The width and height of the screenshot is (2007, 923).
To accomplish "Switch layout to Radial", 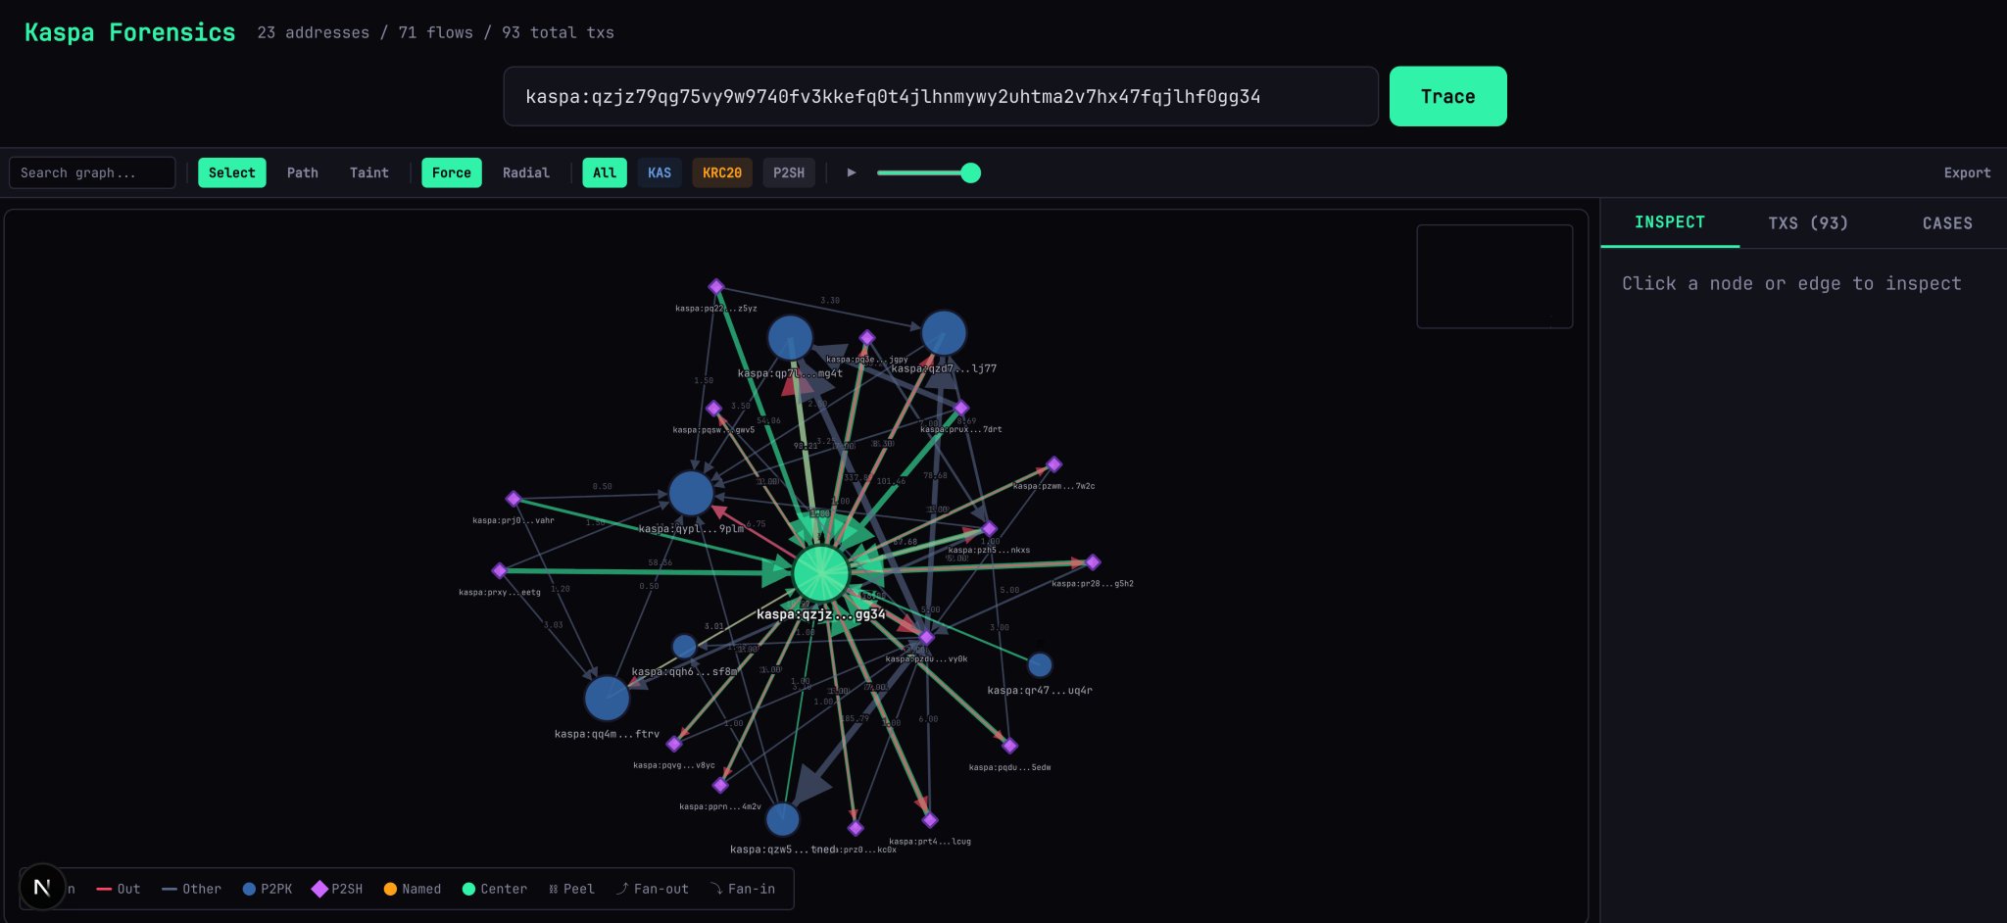I will pyautogui.click(x=525, y=172).
